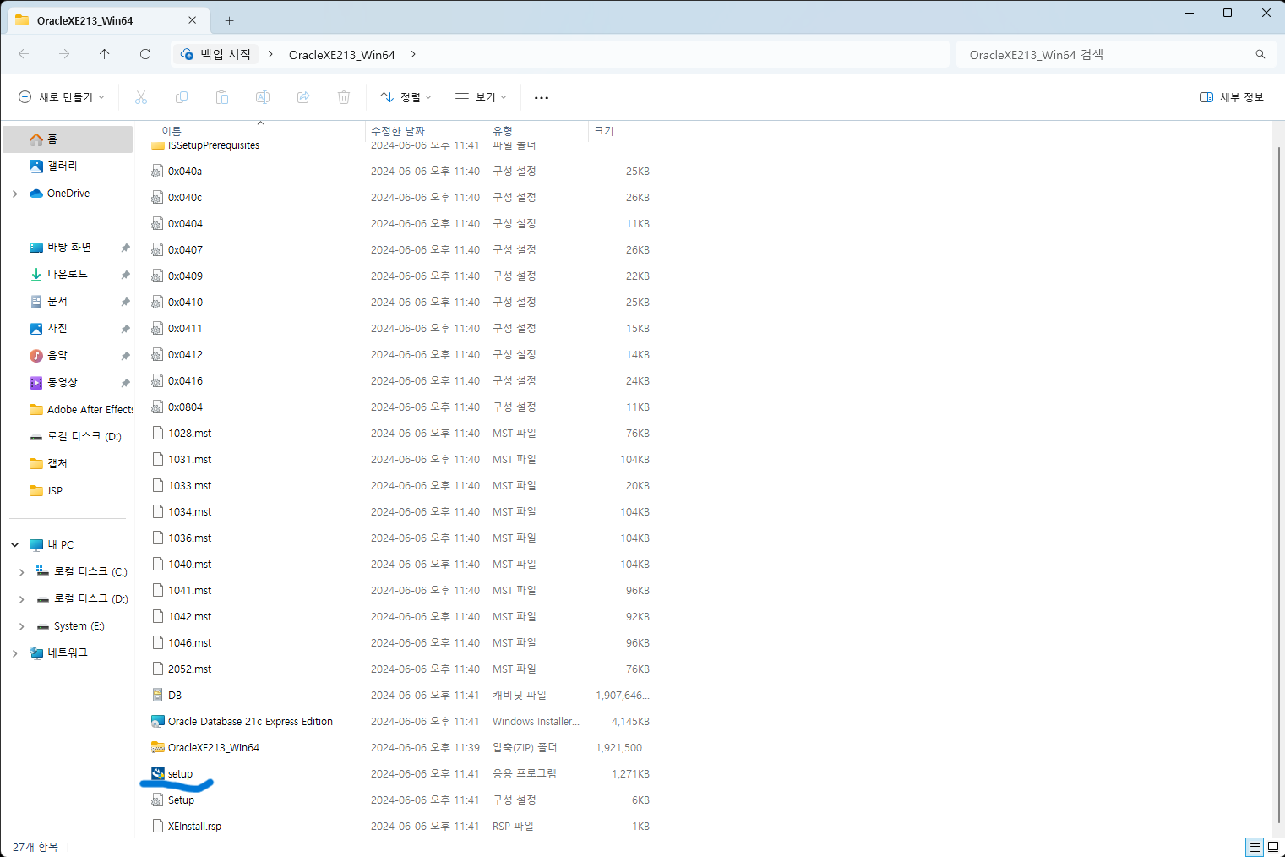This screenshot has width=1285, height=857.
Task: Click the Rename toolbar icon
Action: coord(263,97)
